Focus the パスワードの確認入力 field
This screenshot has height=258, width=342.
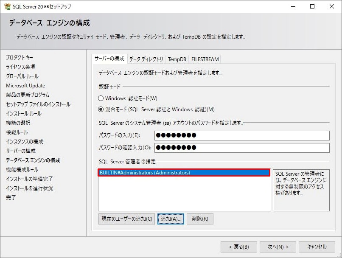click(242, 148)
